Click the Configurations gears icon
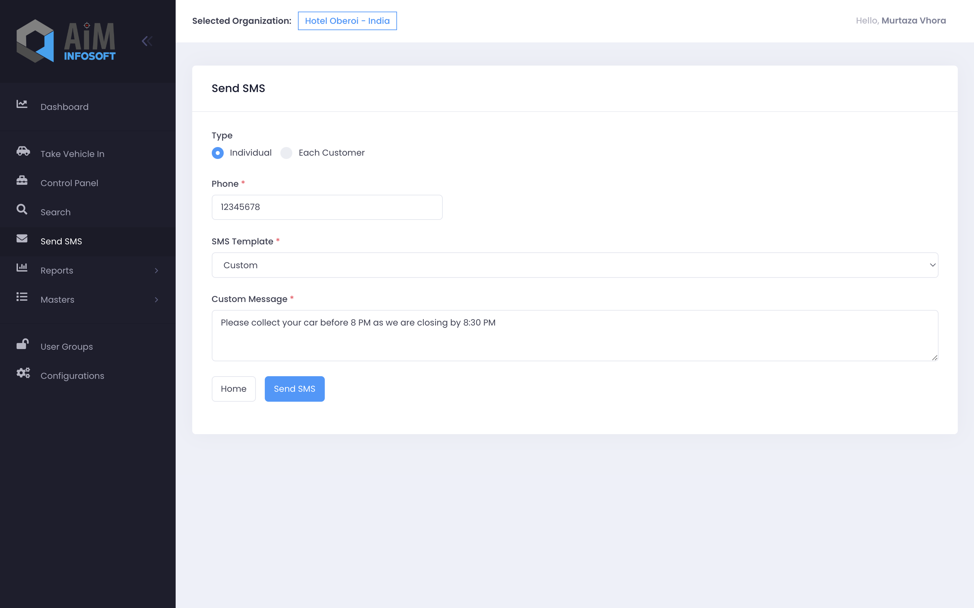Viewport: 974px width, 608px height. [23, 373]
